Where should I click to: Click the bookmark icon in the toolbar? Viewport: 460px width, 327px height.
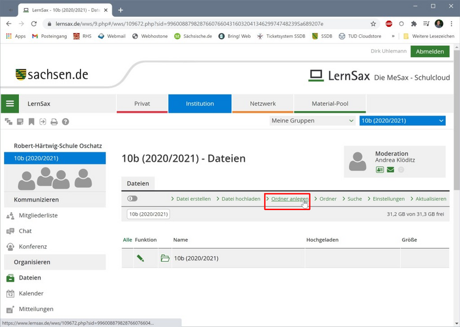point(31,122)
